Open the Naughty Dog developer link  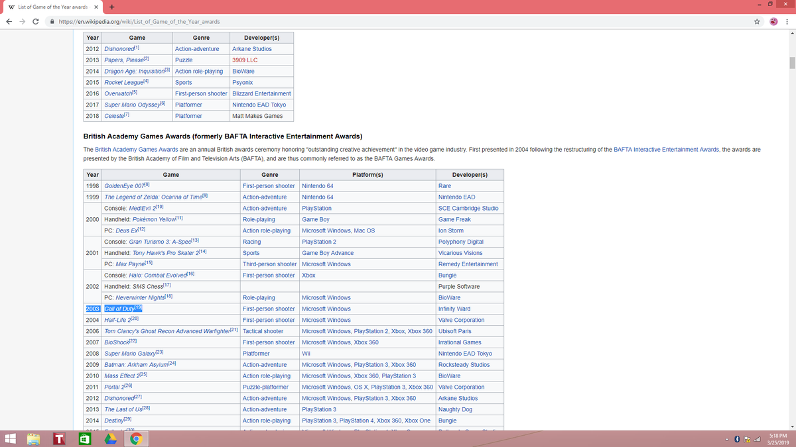pos(455,410)
